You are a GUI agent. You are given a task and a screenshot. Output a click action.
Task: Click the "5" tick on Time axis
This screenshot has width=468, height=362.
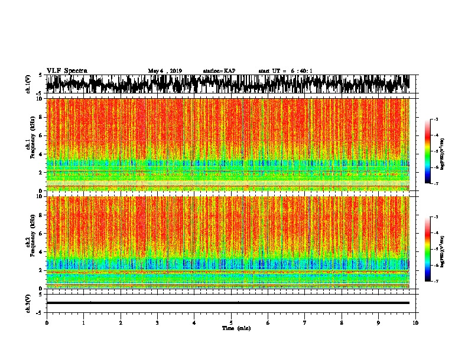pyautogui.click(x=231, y=323)
